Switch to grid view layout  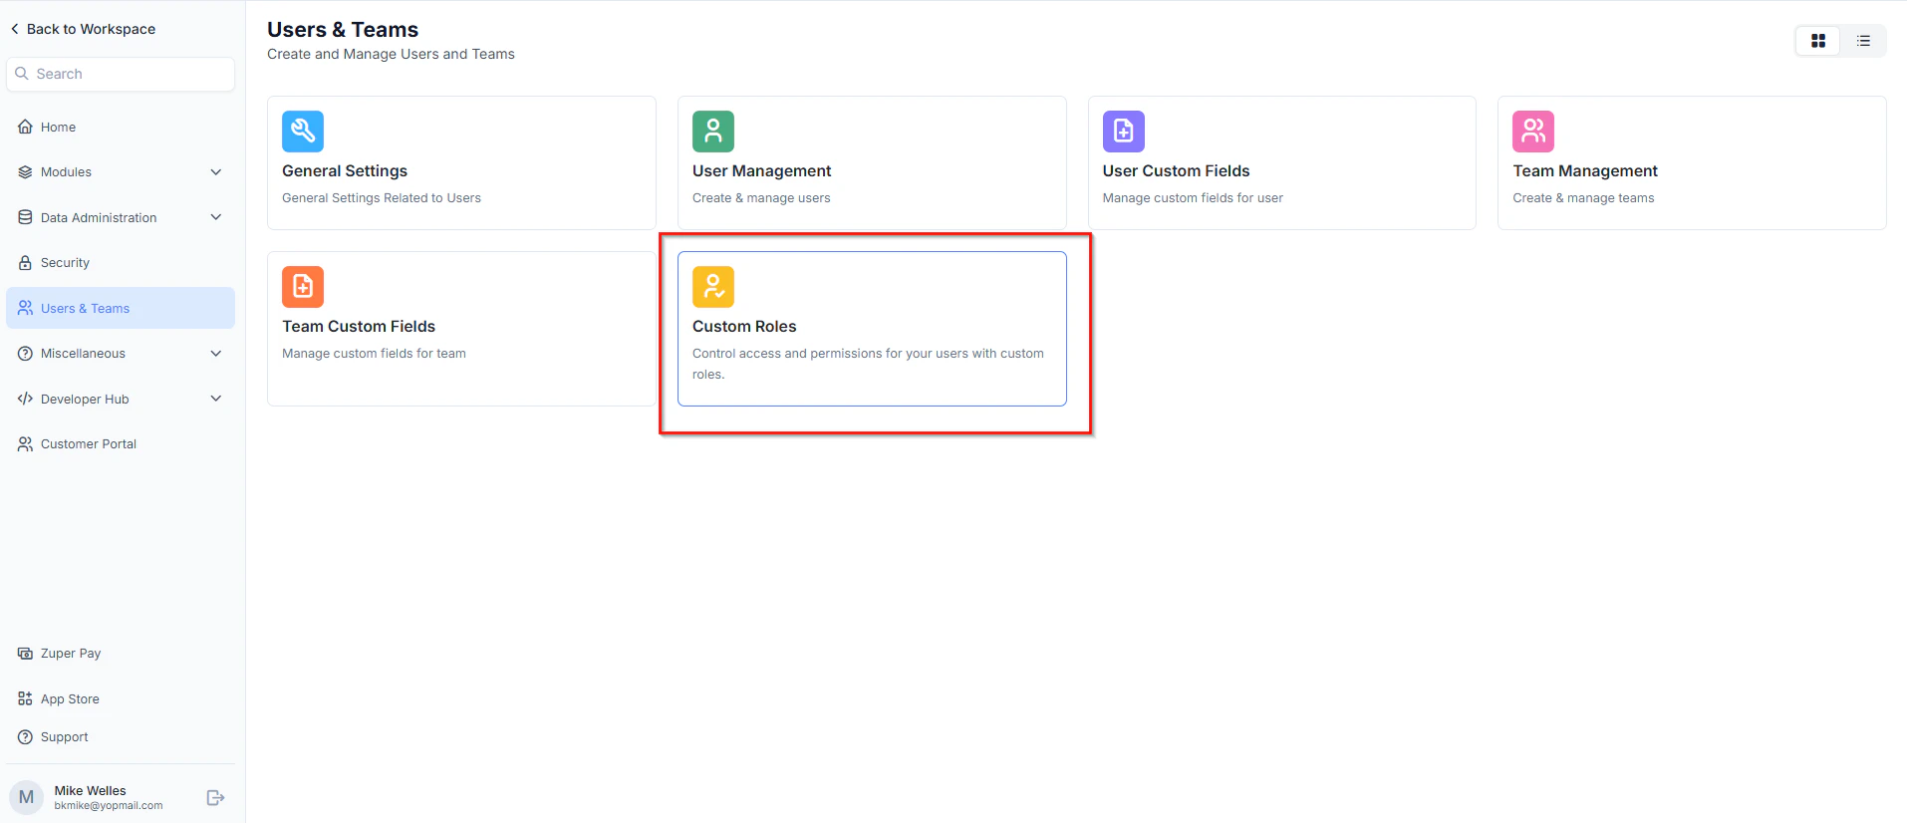pos(1818,41)
